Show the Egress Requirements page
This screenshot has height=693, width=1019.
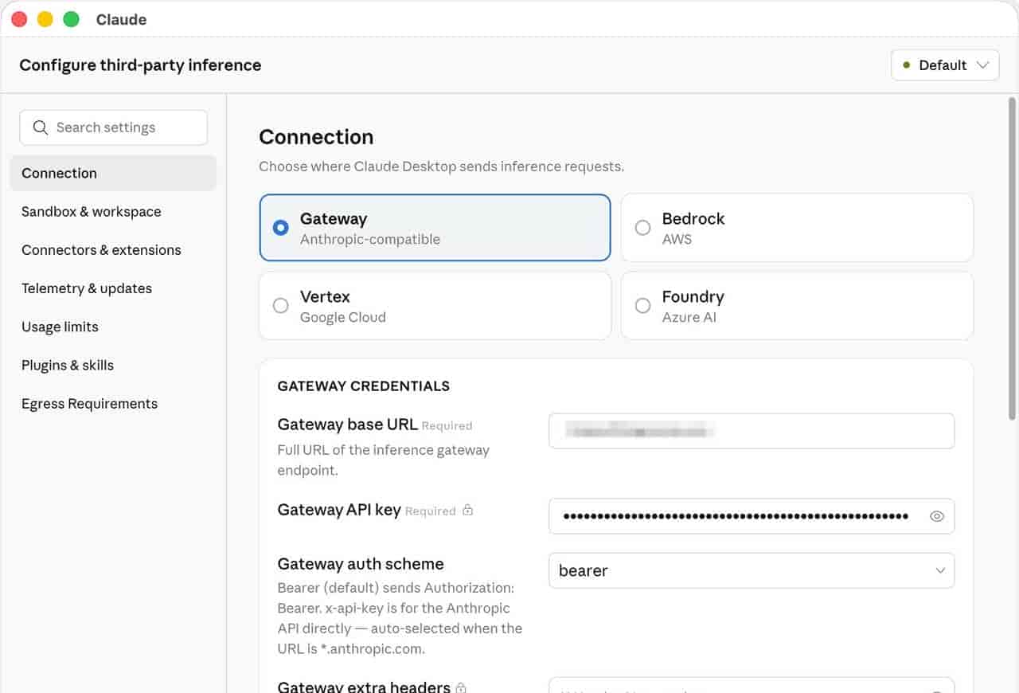pyautogui.click(x=113, y=404)
